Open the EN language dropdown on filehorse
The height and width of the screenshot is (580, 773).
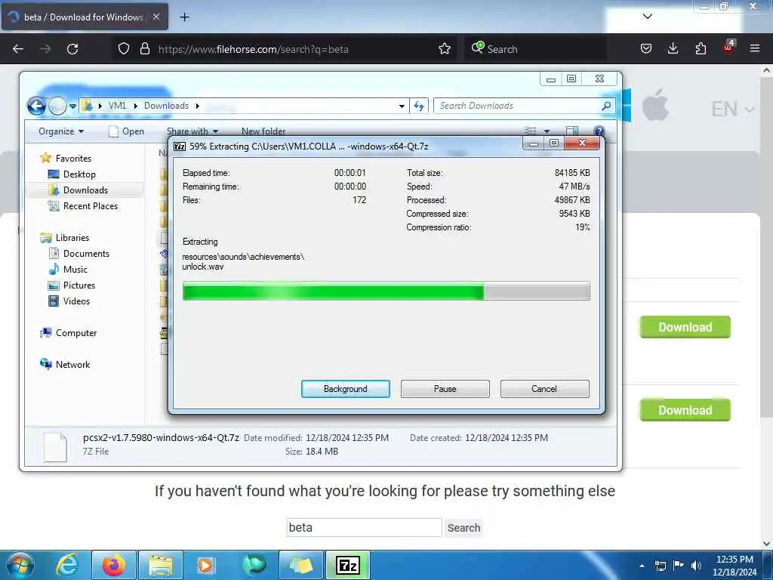coord(732,109)
